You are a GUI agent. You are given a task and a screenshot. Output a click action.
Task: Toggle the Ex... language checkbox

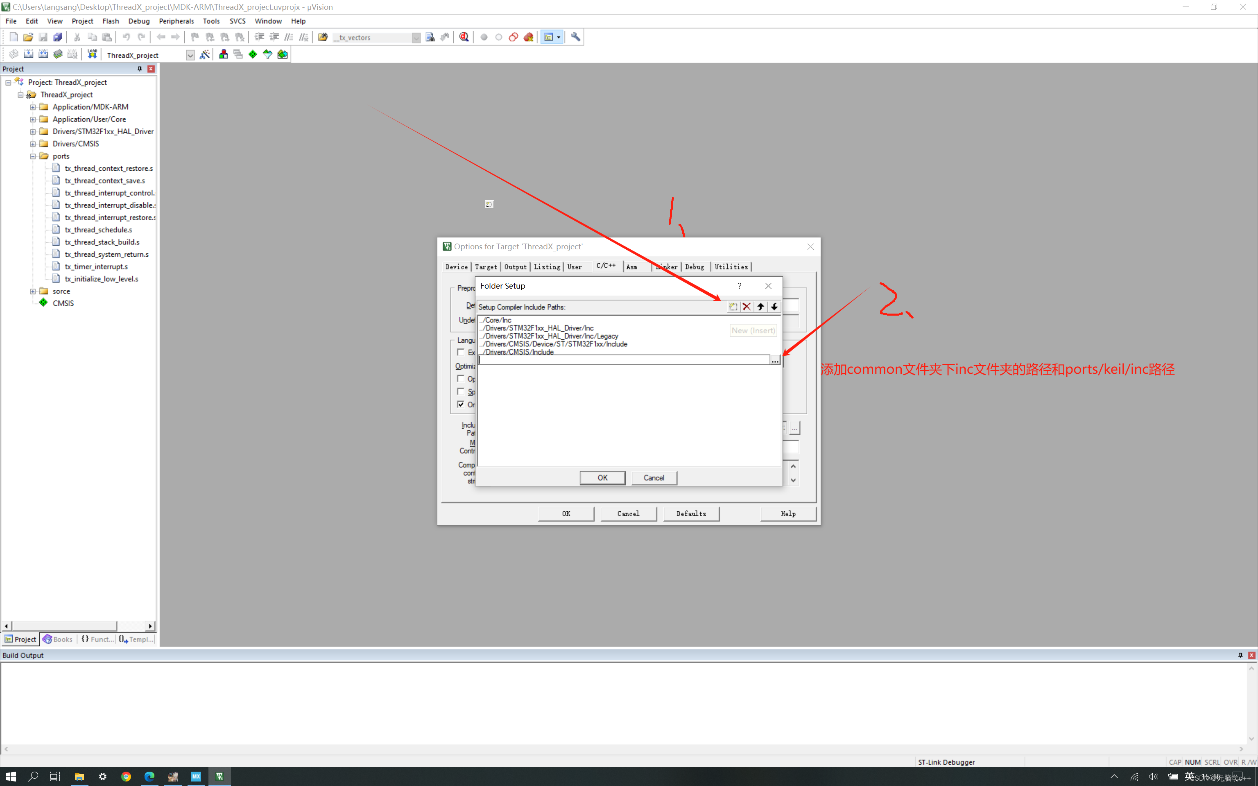click(461, 352)
